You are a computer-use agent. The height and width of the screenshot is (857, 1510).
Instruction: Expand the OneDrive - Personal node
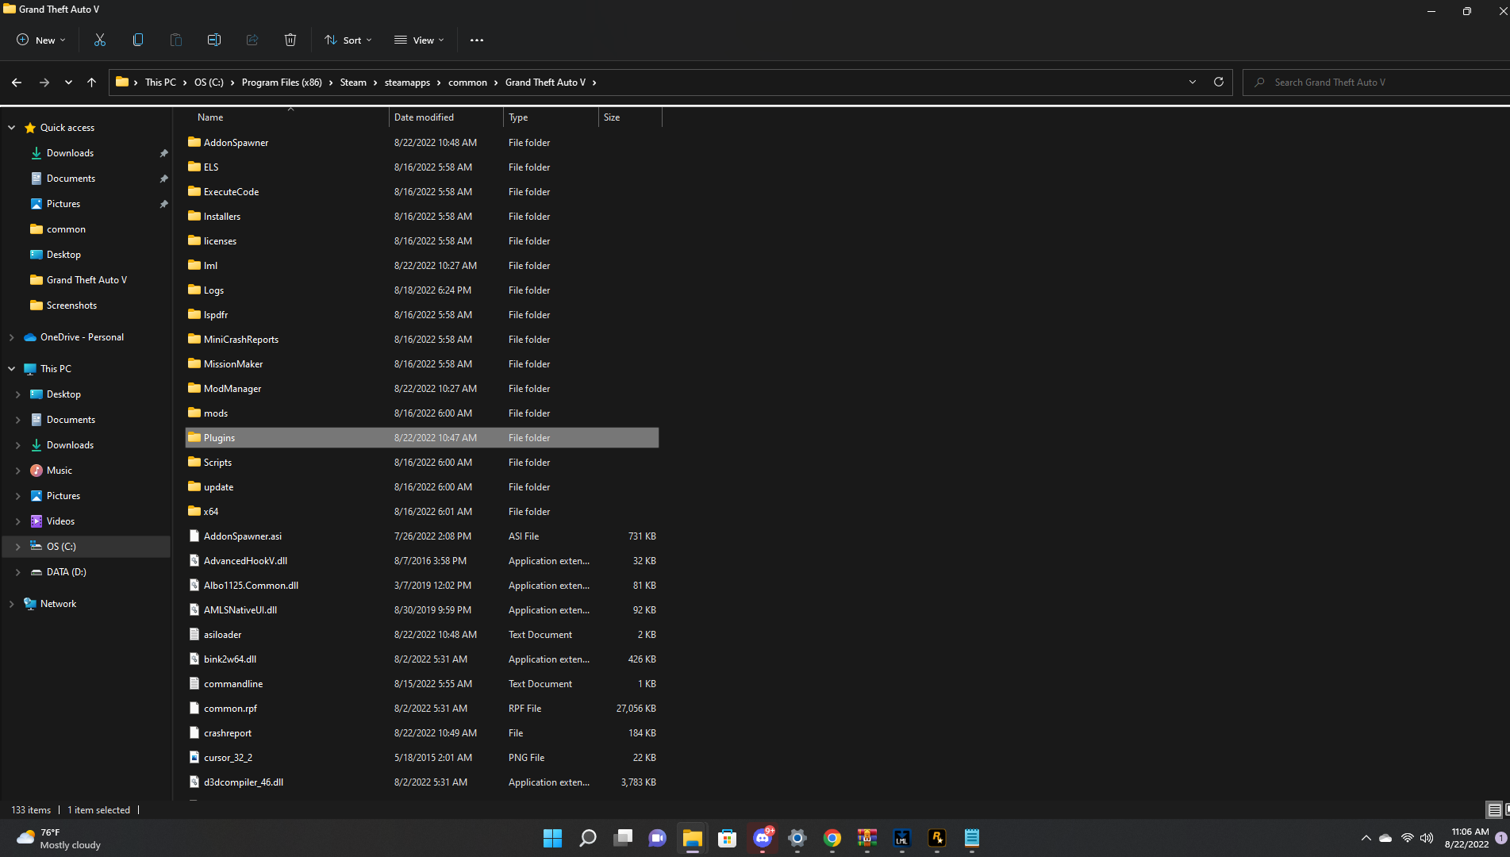(12, 337)
